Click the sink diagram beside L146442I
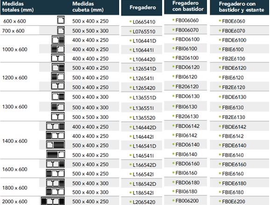This screenshot has width=271, height=205. [x=56, y=135]
